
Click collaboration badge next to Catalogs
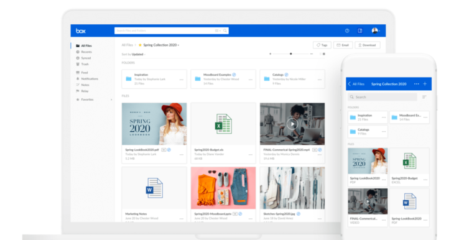286,75
